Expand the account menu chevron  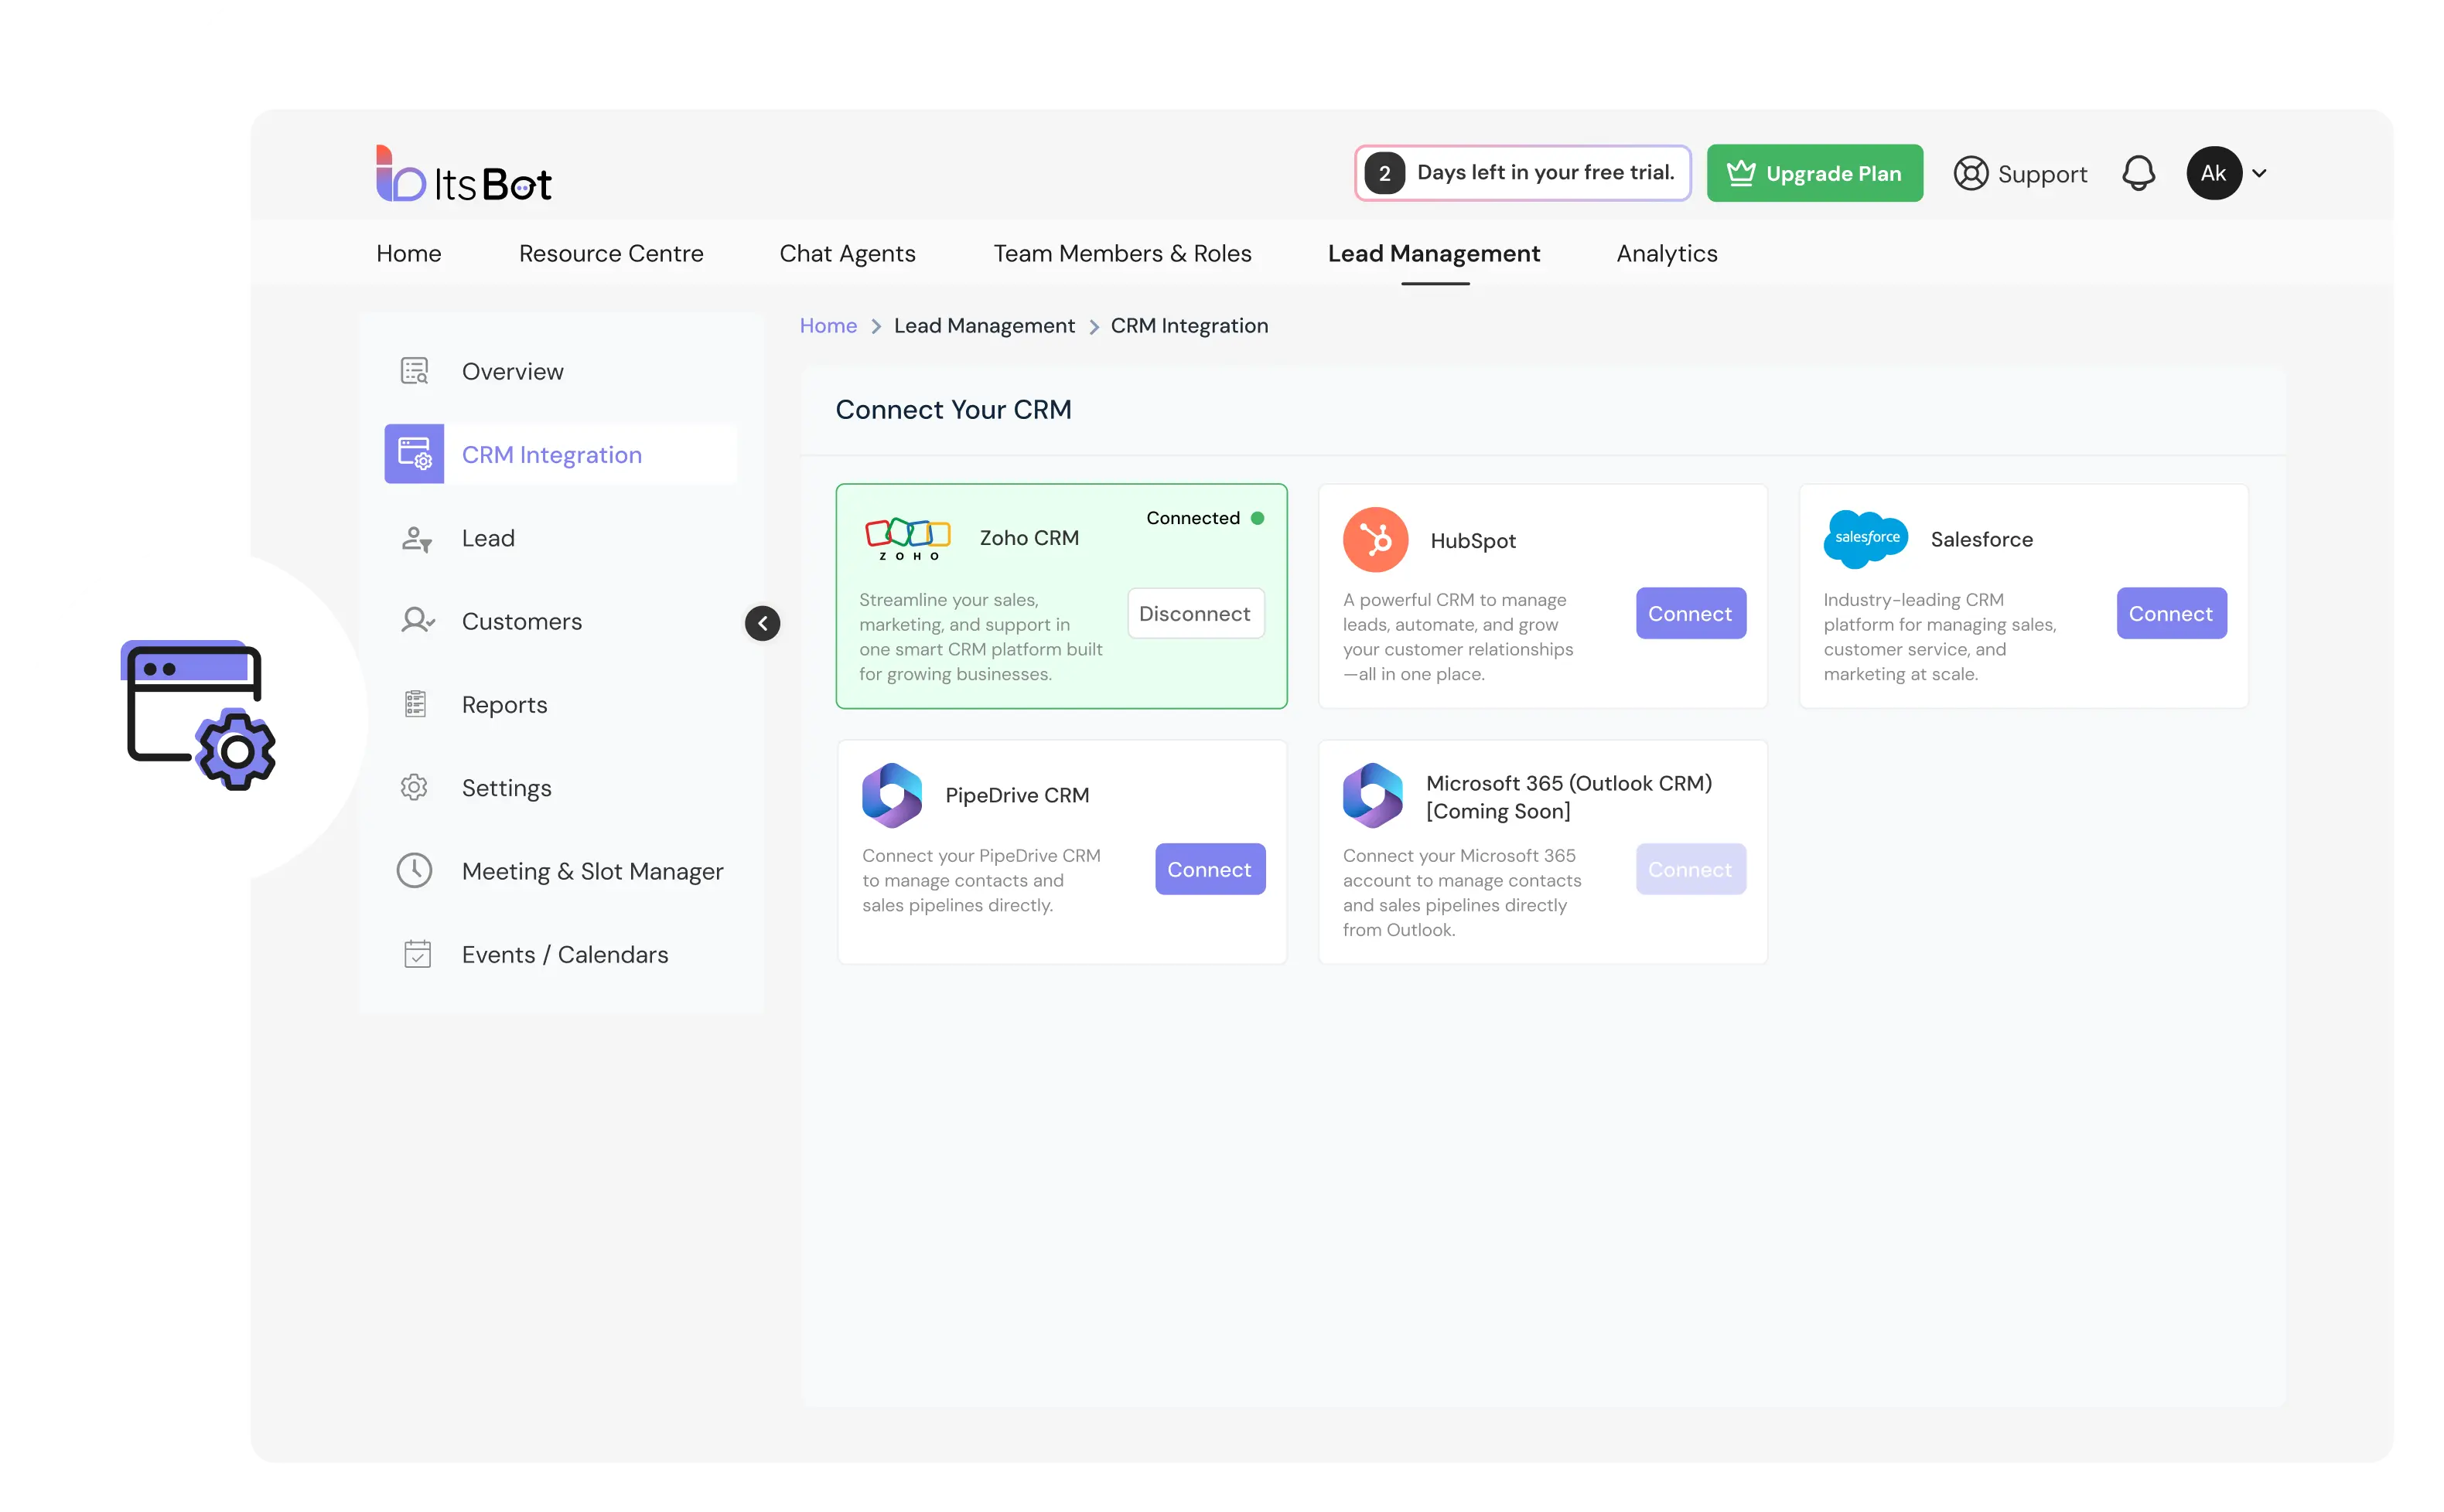(x=2259, y=173)
